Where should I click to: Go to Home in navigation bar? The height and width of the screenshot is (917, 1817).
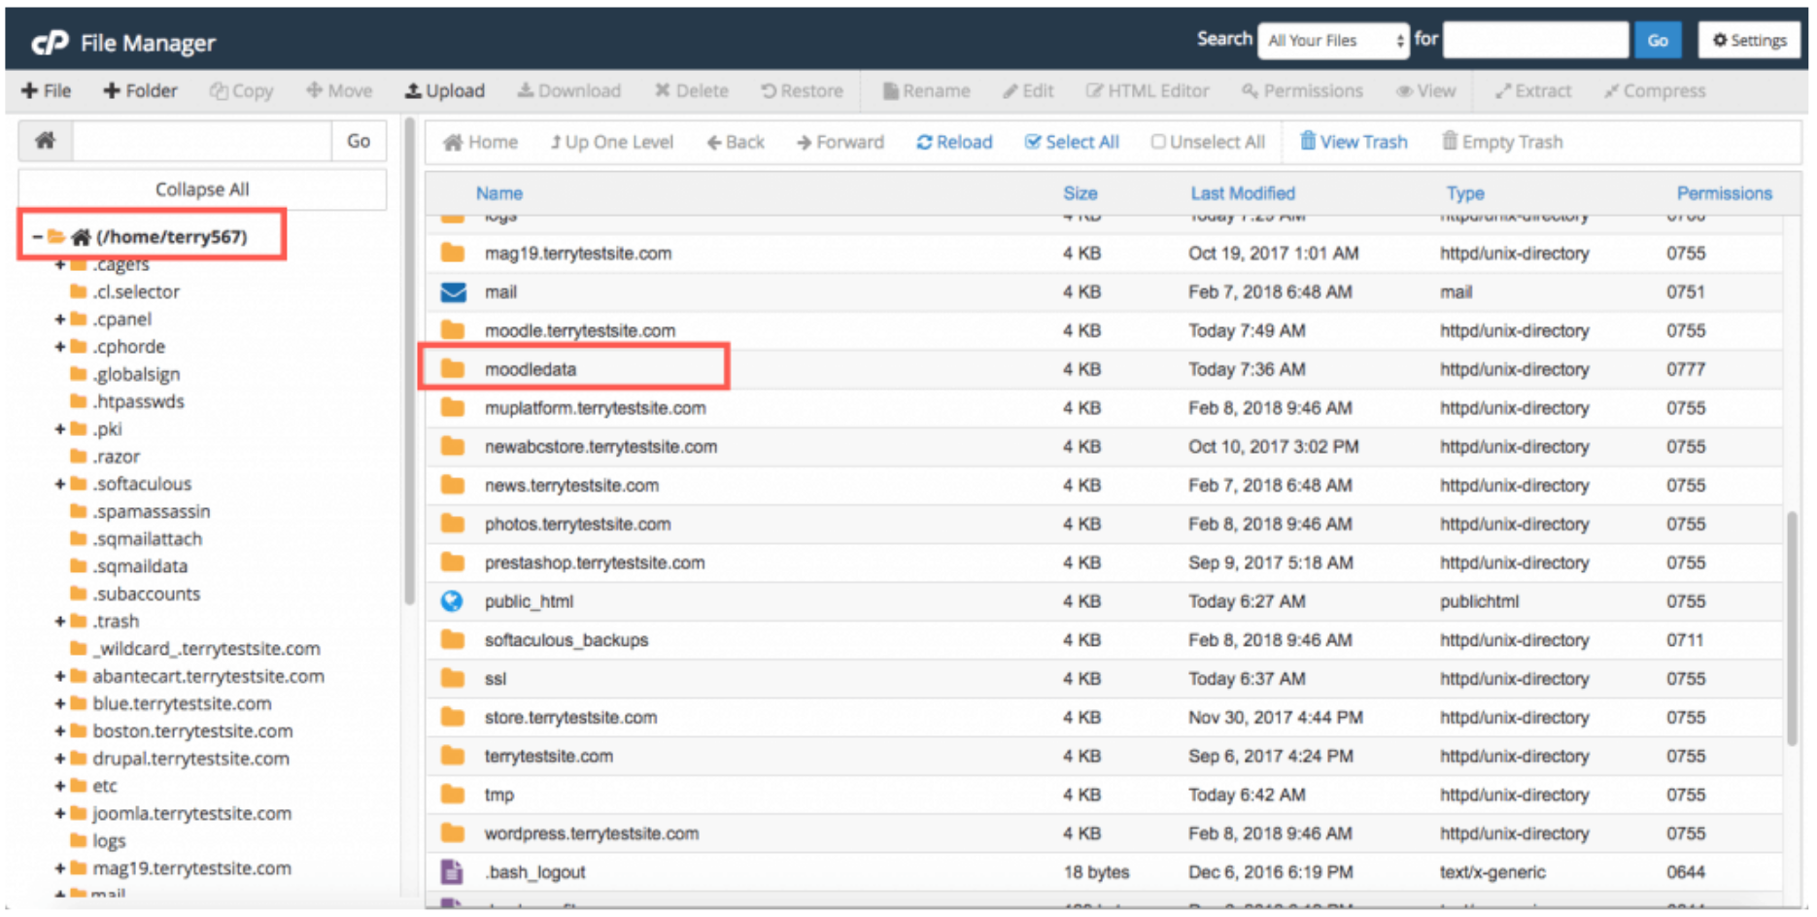coord(480,142)
